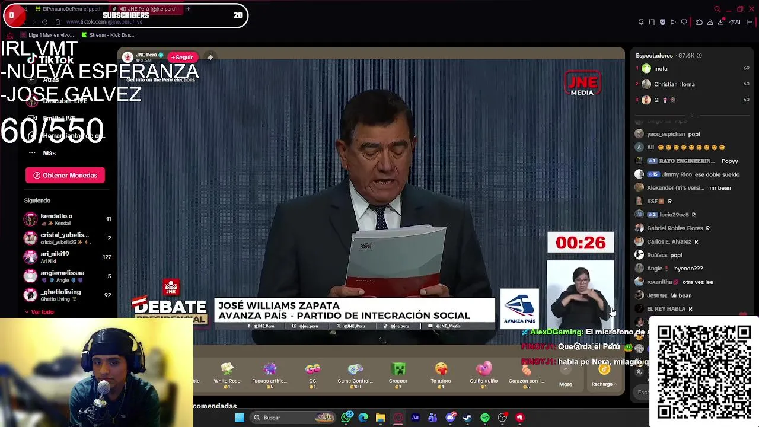Open the browser extensions puzzle icon
759x427 pixels.
(x=699, y=22)
